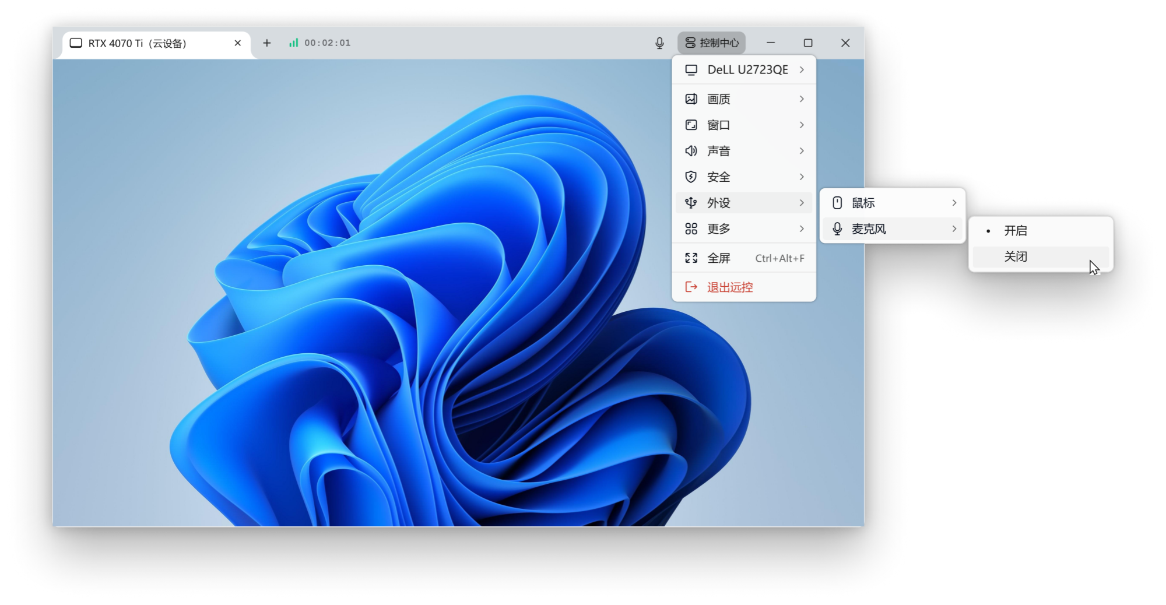Screen dimensions: 1166x605
Task: Click the 外设 USB icon
Action: pyautogui.click(x=691, y=203)
